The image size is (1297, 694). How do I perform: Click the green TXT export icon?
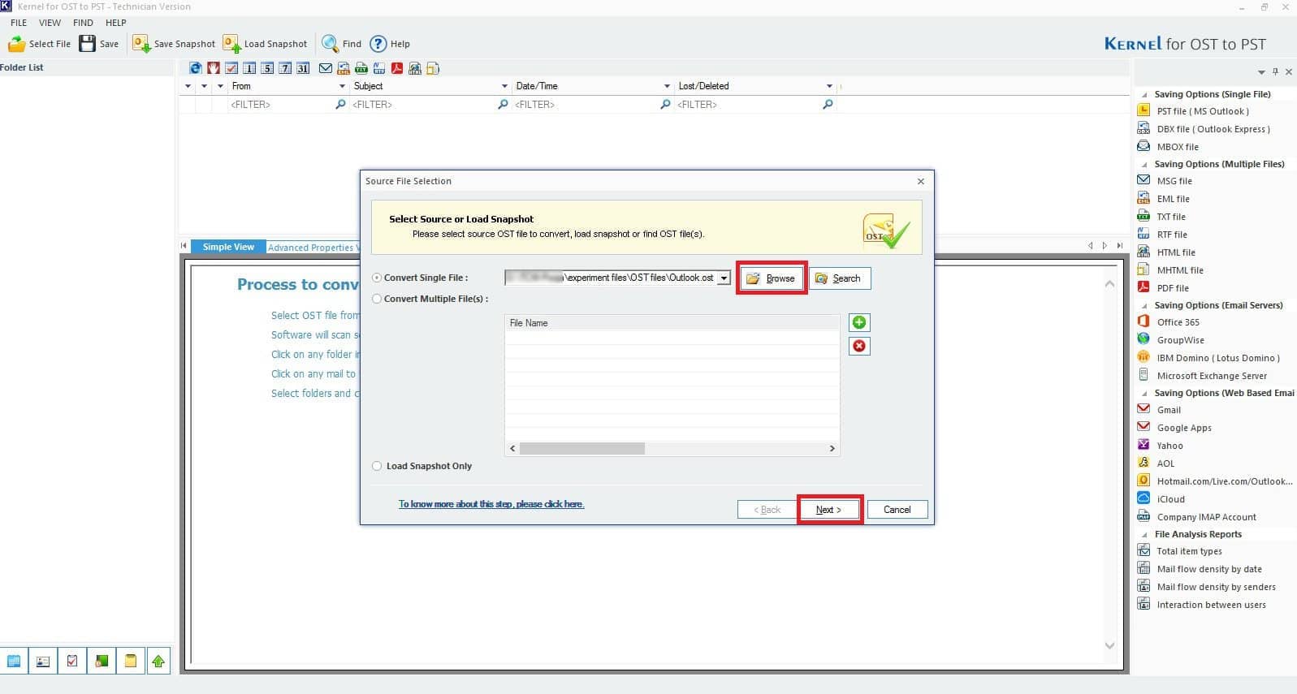pos(361,68)
